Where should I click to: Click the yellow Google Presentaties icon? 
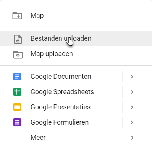point(17,107)
